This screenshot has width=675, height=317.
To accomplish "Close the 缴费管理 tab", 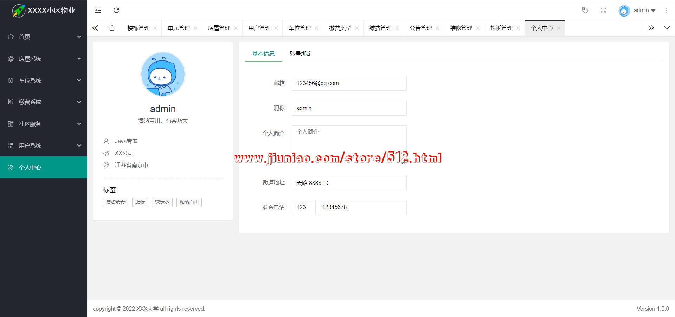I will click(397, 28).
